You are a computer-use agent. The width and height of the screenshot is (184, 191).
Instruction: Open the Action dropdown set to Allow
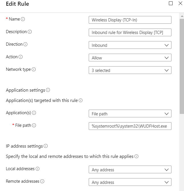(x=130, y=58)
